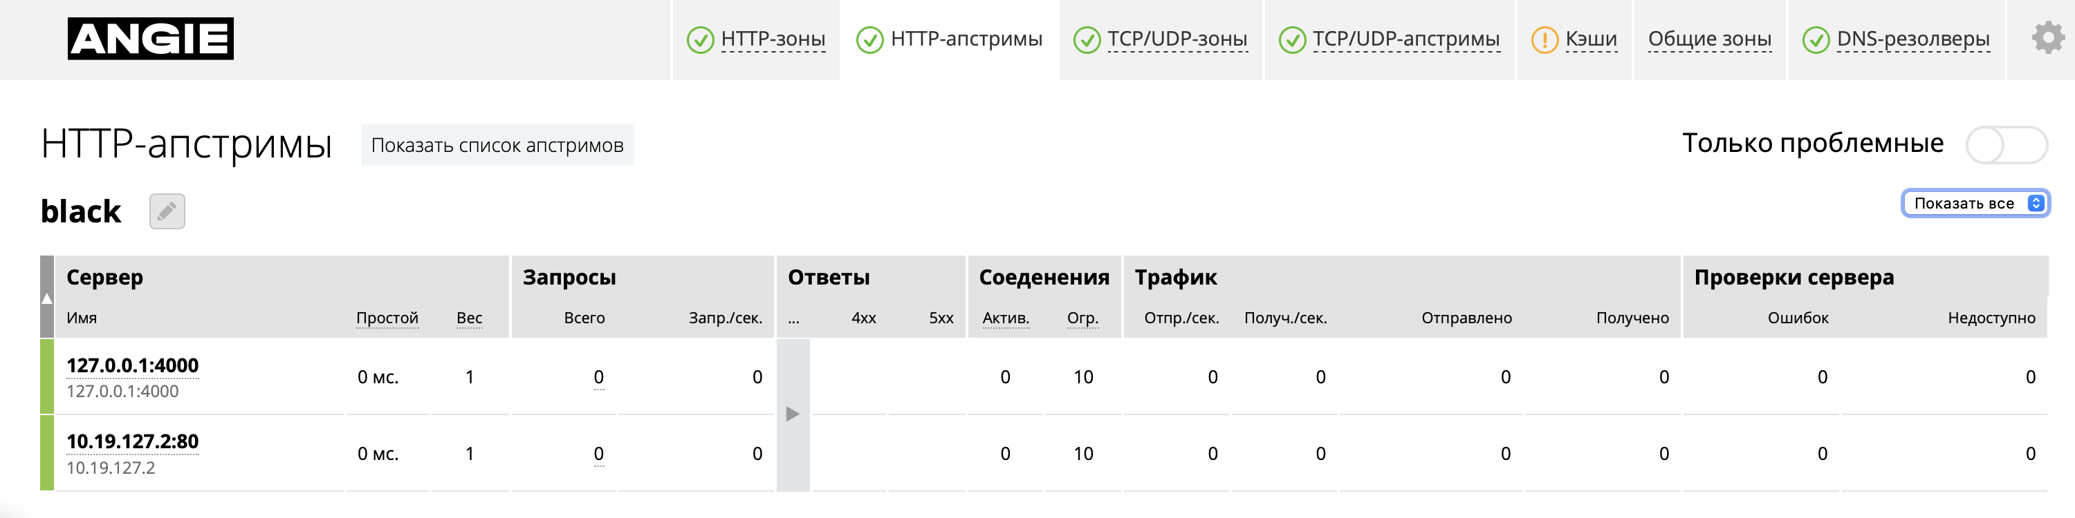Click the pencil edit icon beside black
This screenshot has width=2075, height=518.
[167, 211]
